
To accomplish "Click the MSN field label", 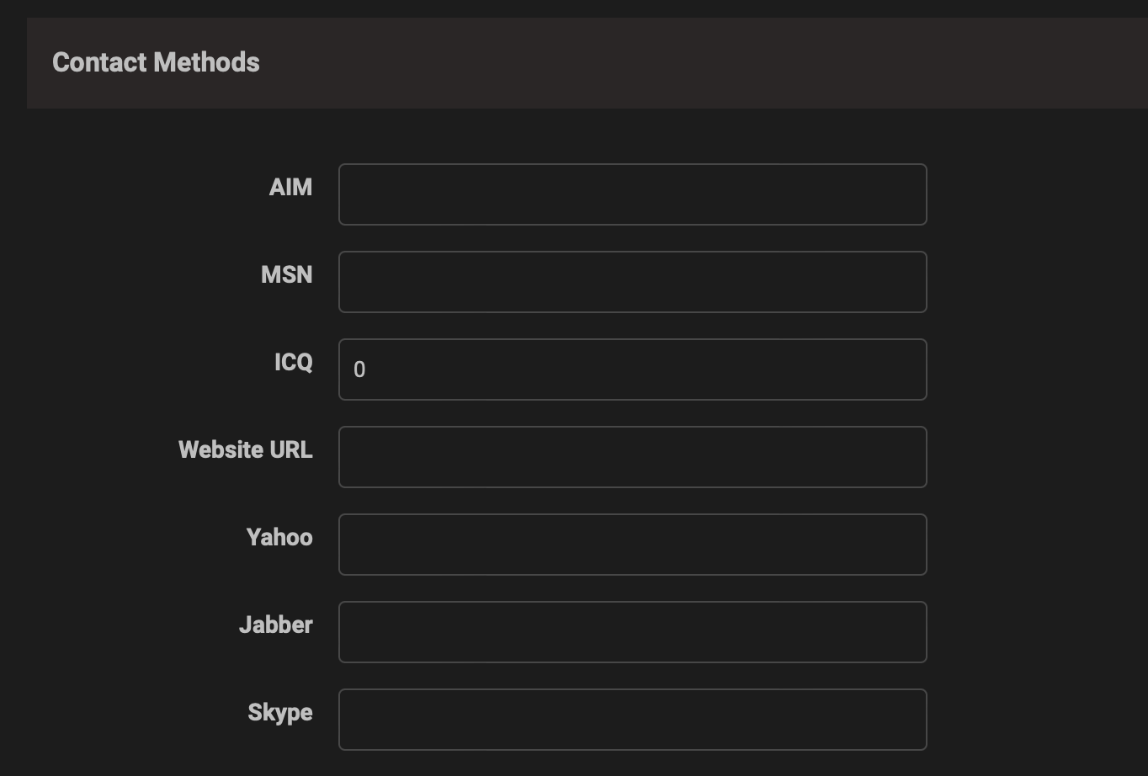I will point(286,274).
